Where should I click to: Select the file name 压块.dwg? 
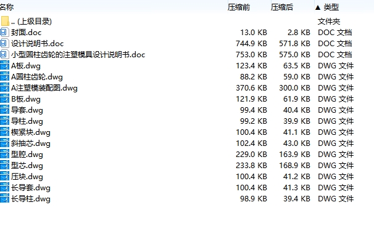(27, 177)
